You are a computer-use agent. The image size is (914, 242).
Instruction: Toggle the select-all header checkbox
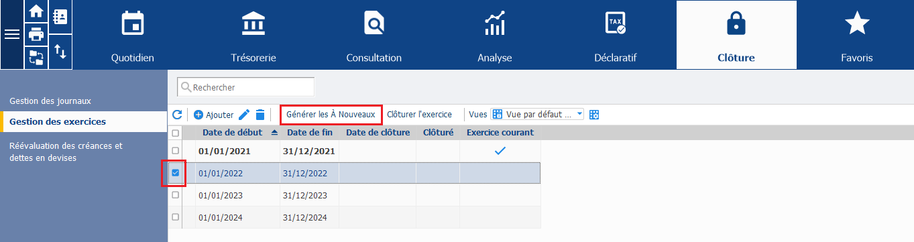(176, 133)
